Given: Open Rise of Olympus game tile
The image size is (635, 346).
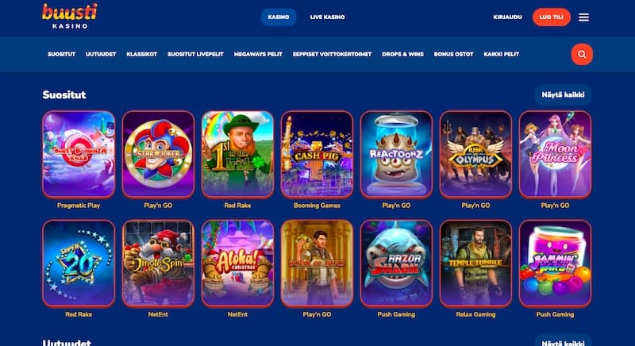Looking at the screenshot, I should tap(475, 154).
